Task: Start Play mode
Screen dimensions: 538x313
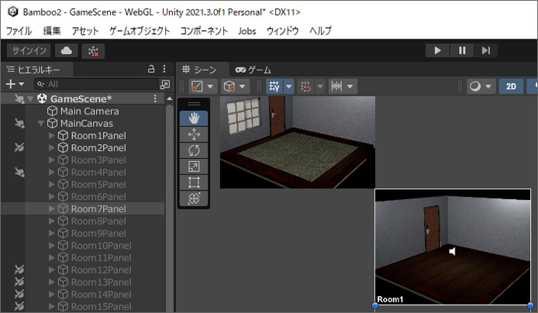Action: tap(437, 50)
